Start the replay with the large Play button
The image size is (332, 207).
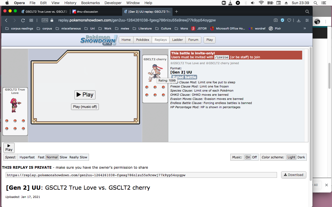(85, 95)
